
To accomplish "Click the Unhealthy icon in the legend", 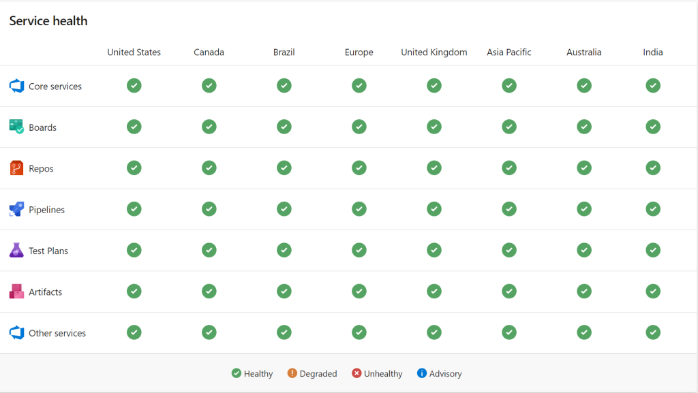I will [356, 373].
